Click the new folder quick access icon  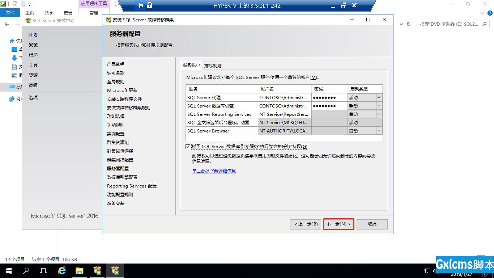[23, 4]
